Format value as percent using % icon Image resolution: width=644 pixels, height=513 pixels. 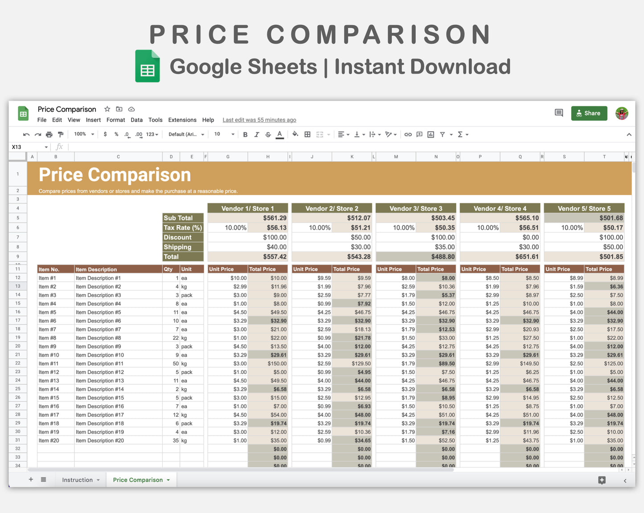[116, 134]
